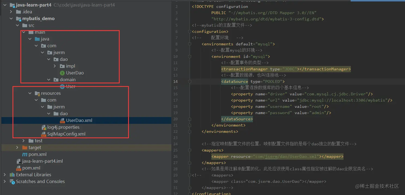Click the transactionManager tag on line 12

pyautogui.click(x=286, y=69)
